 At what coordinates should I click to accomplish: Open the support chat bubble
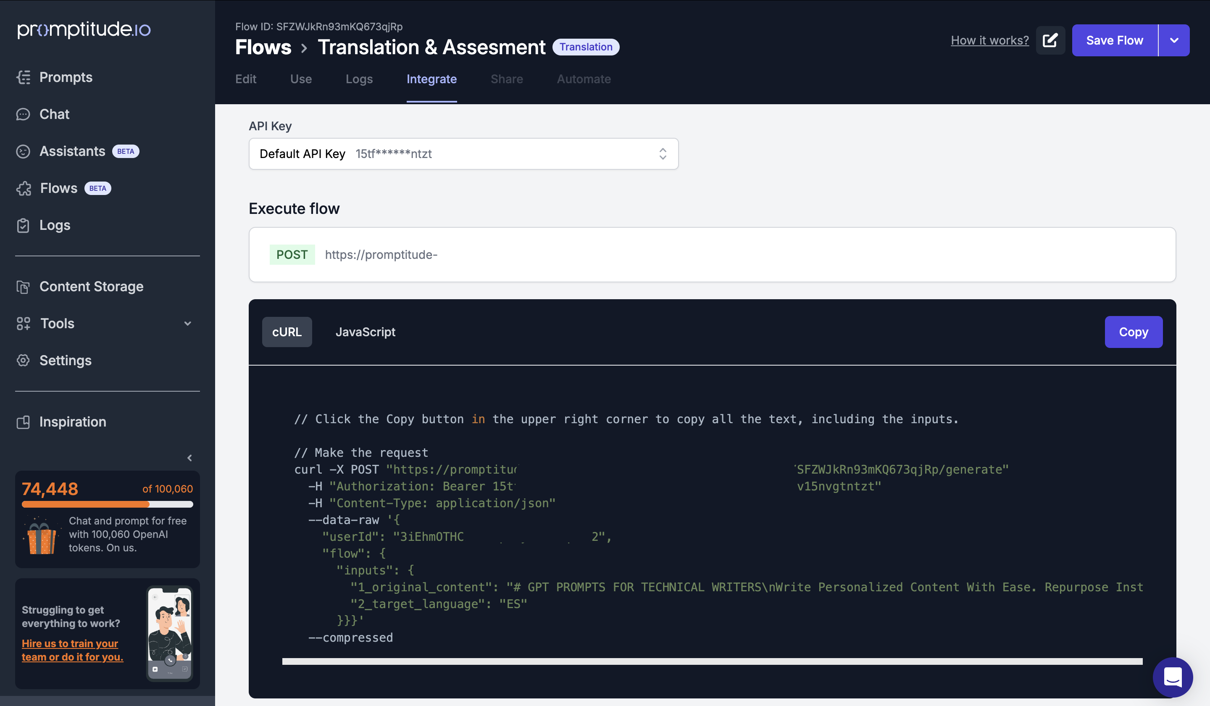1173,677
